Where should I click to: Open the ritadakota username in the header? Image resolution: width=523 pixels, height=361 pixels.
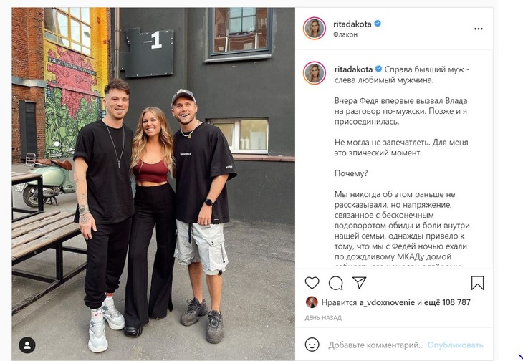[352, 24]
